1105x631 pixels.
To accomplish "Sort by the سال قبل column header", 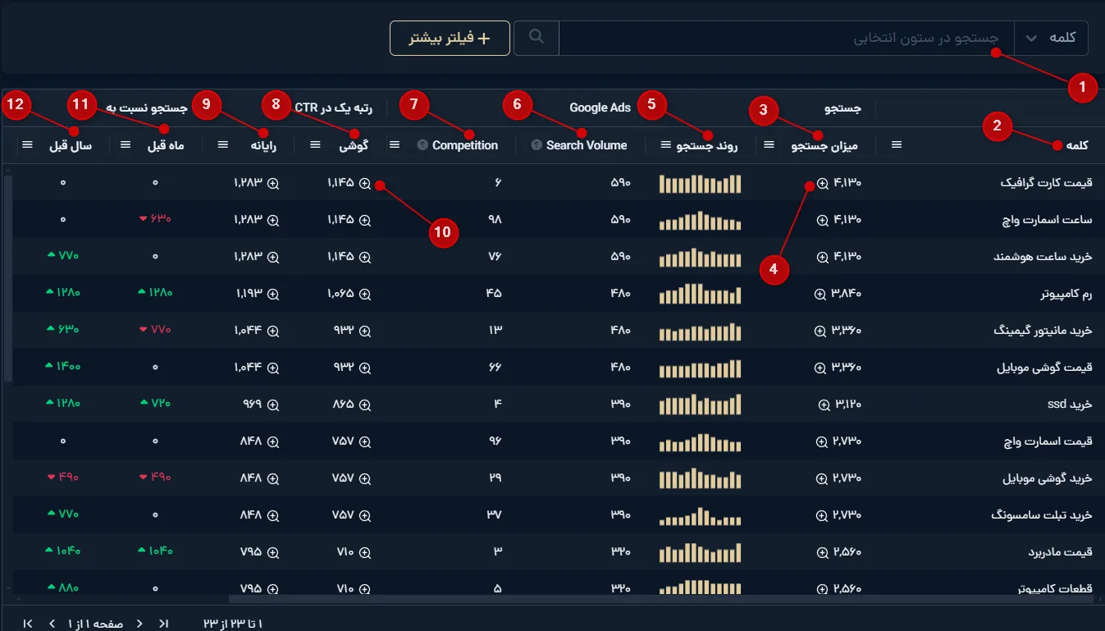I will [71, 145].
